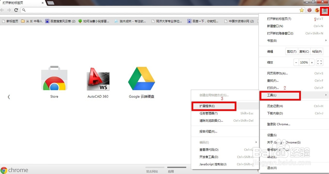Decrease zoom with the minus button
This screenshot has height=174, width=329.
pyautogui.click(x=296, y=62)
